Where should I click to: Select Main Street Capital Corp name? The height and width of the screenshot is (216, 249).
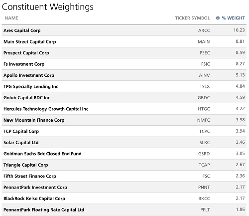pyautogui.click(x=30, y=42)
